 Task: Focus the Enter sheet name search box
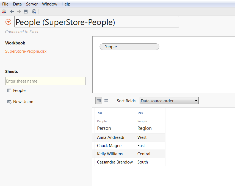click(x=45, y=81)
